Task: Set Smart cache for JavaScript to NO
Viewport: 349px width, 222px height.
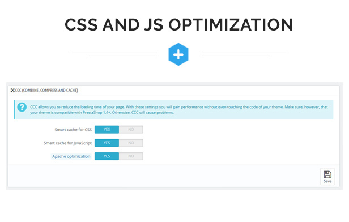Action: (x=131, y=143)
